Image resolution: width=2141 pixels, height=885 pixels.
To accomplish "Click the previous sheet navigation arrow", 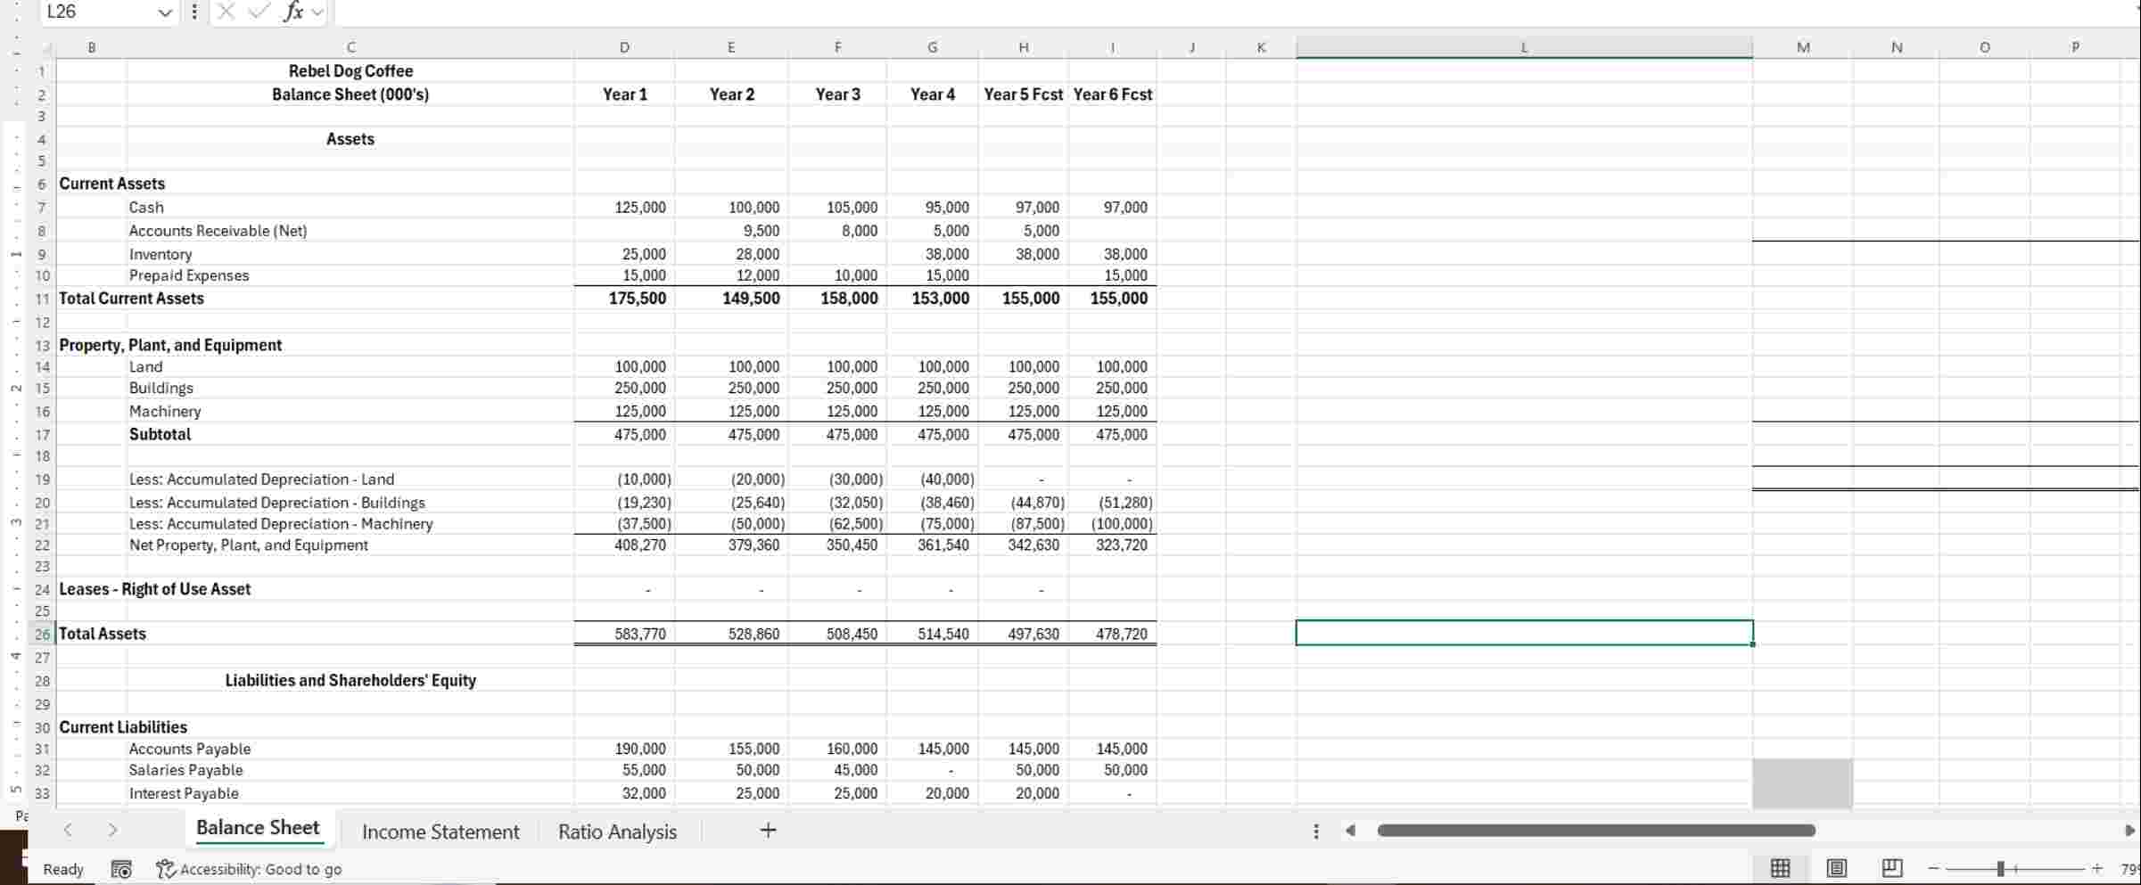I will pos(69,830).
